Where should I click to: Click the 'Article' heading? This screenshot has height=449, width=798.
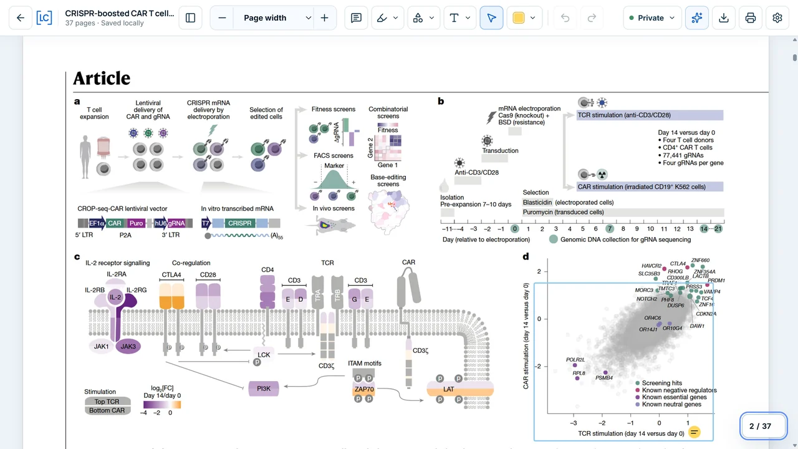102,78
